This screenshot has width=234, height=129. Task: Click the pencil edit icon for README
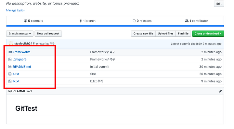pyautogui.click(x=220, y=91)
